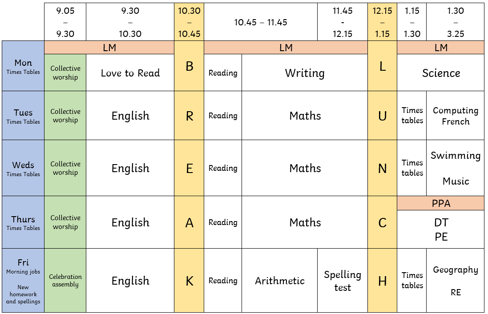
Task: Select the Spelling test cell on Friday
Action: pyautogui.click(x=343, y=280)
